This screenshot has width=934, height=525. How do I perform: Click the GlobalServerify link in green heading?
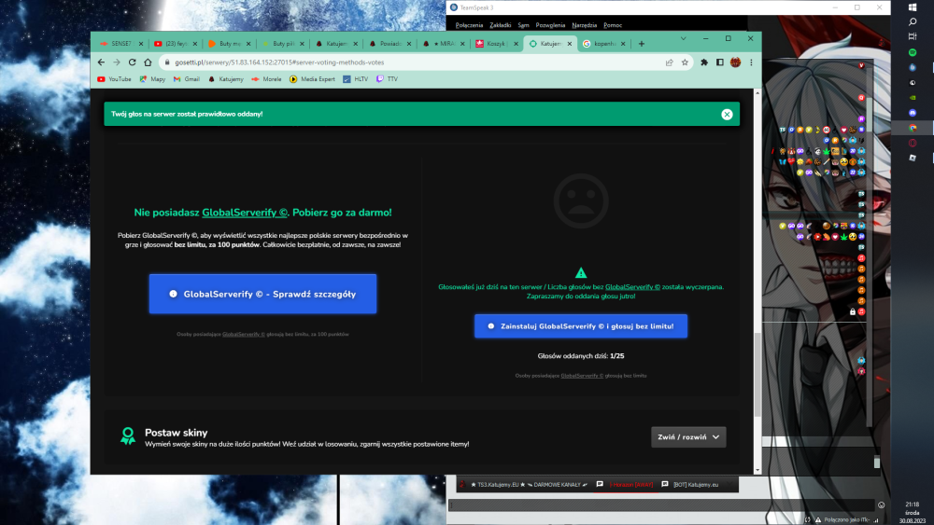(245, 213)
